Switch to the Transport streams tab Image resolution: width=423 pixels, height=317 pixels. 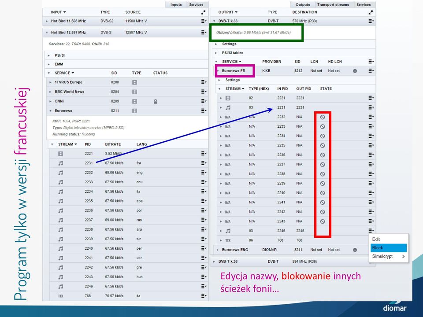click(x=333, y=4)
